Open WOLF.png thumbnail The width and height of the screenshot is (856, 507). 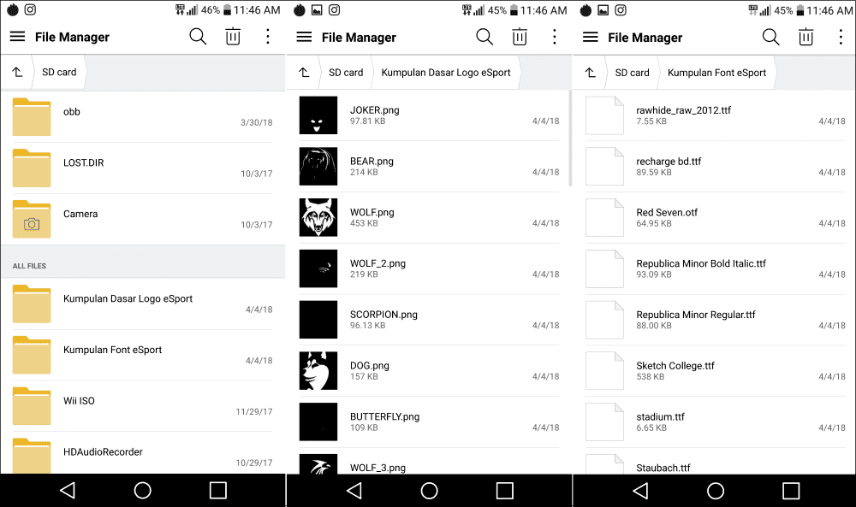click(x=318, y=217)
